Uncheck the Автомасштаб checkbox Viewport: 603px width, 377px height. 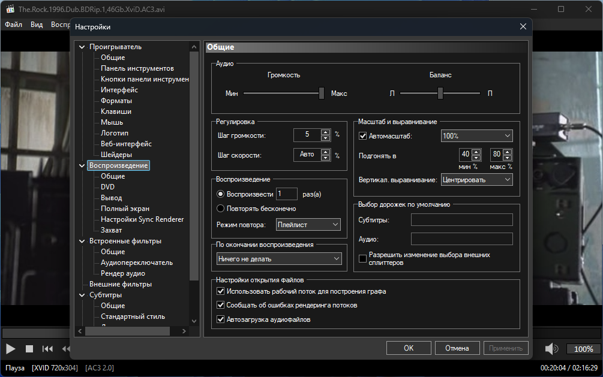(x=362, y=136)
